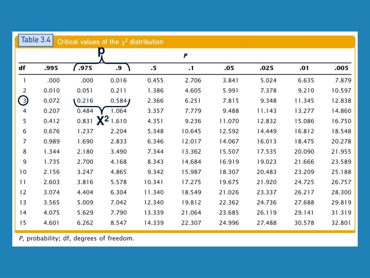Select the cell 19.675 in row 11

(x=229, y=182)
